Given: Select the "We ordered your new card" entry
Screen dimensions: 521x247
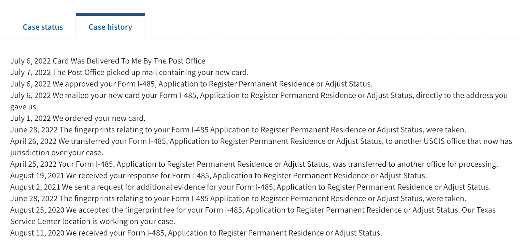Looking at the screenshot, I should 78,118.
